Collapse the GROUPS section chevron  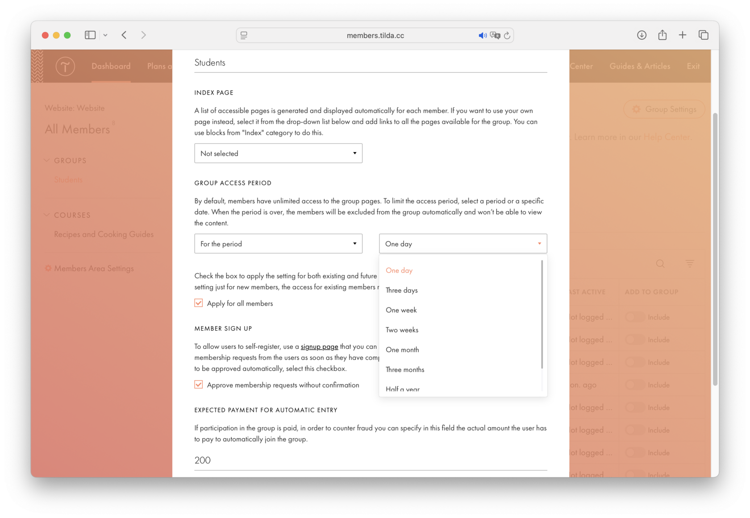click(x=46, y=160)
